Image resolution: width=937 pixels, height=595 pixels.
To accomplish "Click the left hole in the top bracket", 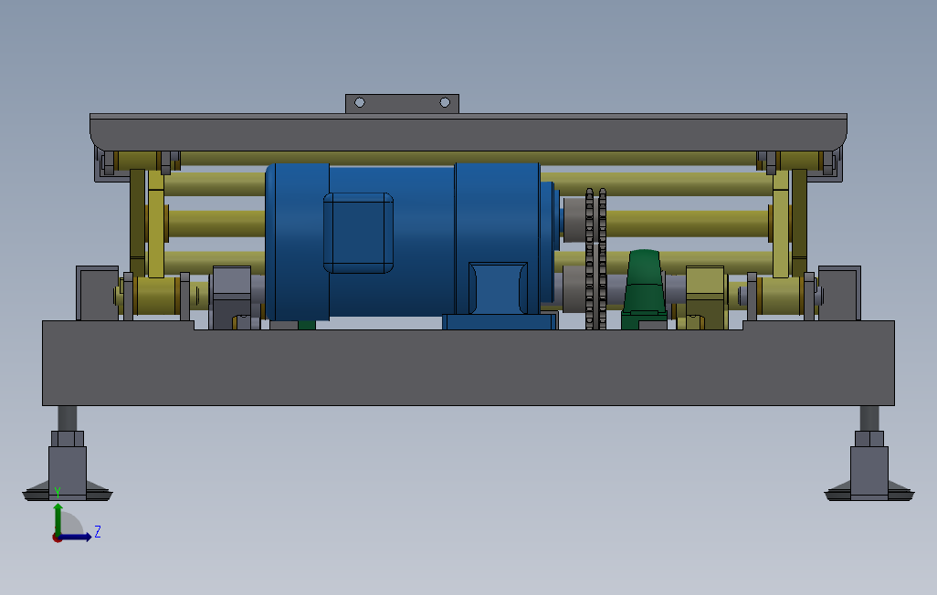I will (360, 103).
